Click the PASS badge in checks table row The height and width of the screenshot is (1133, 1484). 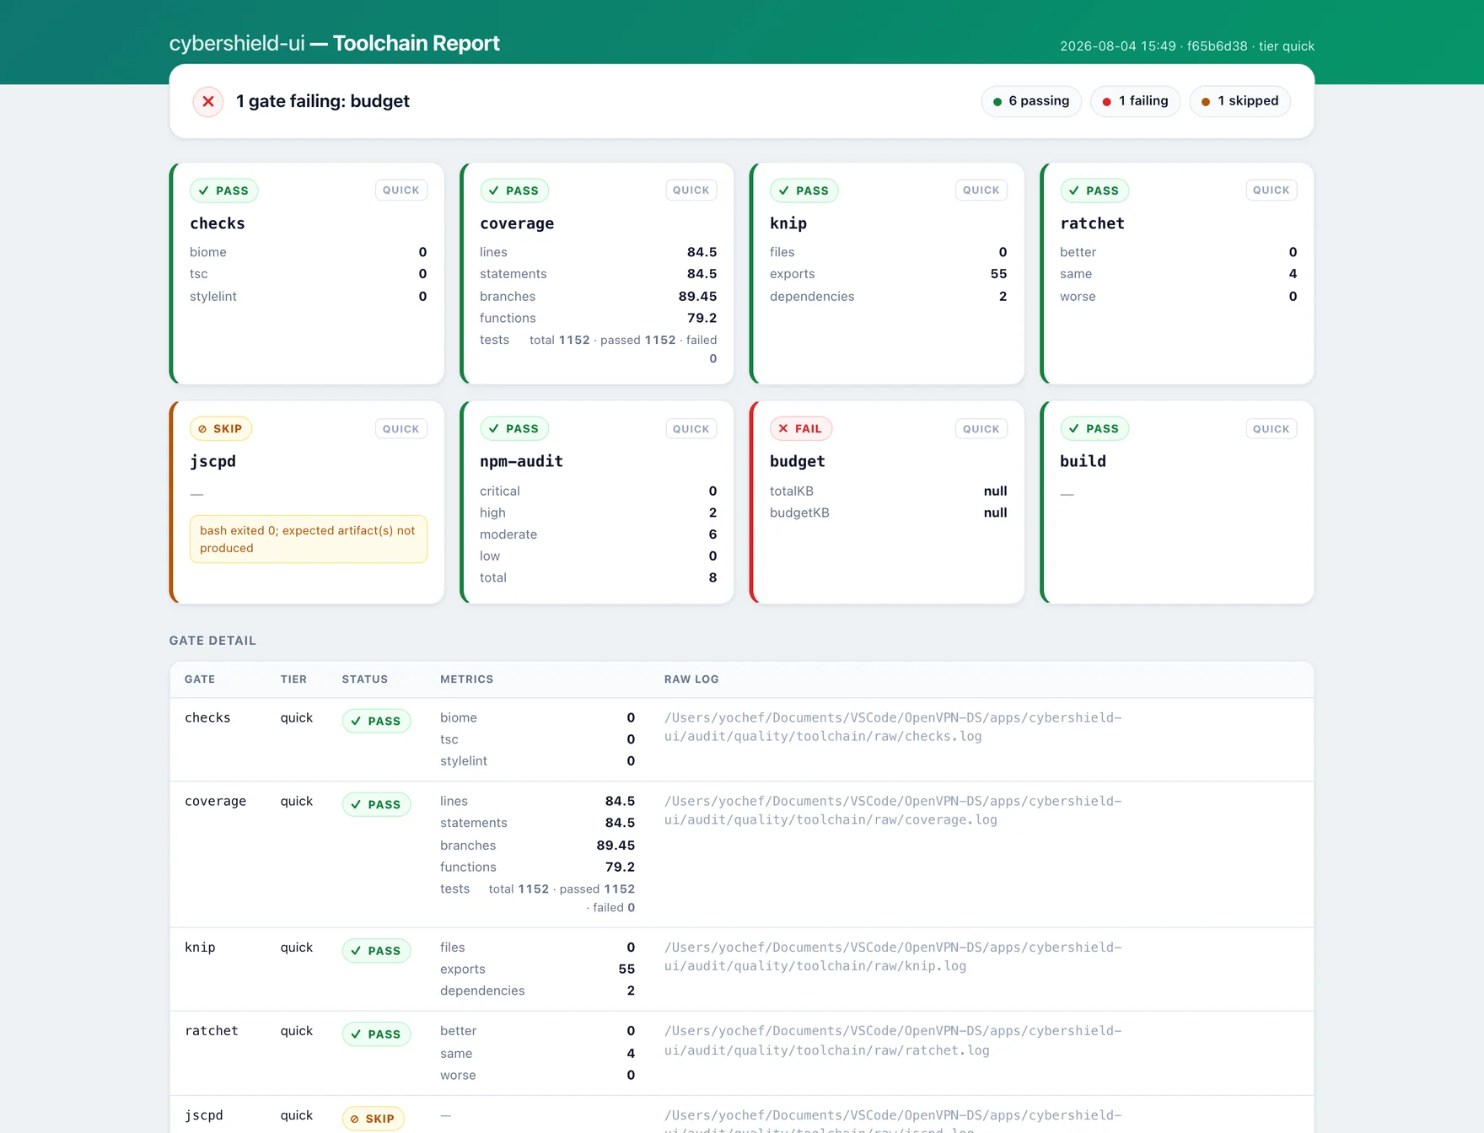click(x=376, y=721)
